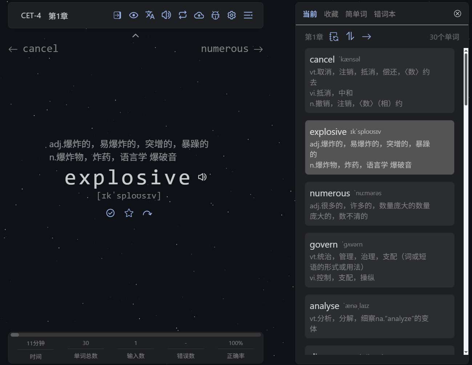This screenshot has height=365, width=472.
Task: Click the practice progress bar
Action: (x=136, y=335)
